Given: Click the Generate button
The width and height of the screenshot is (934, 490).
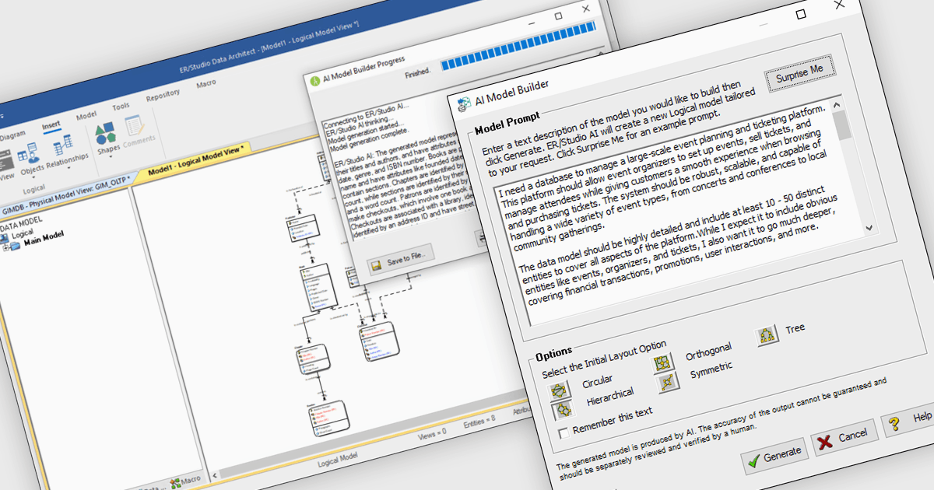Looking at the screenshot, I should (774, 454).
